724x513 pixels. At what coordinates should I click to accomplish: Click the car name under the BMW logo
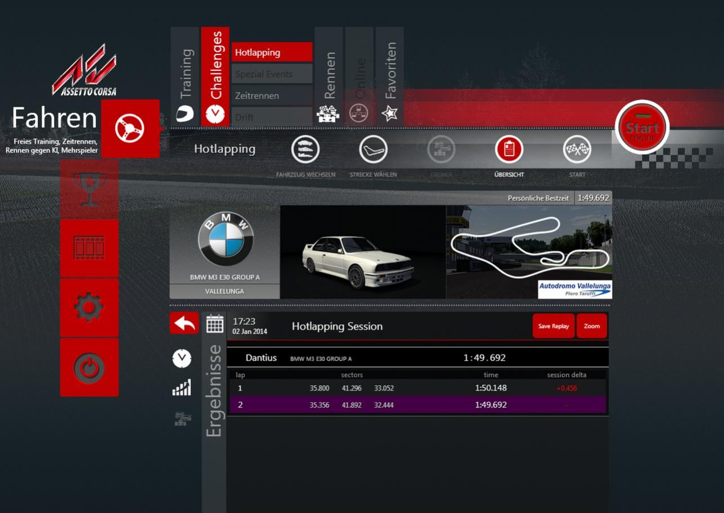pos(225,277)
